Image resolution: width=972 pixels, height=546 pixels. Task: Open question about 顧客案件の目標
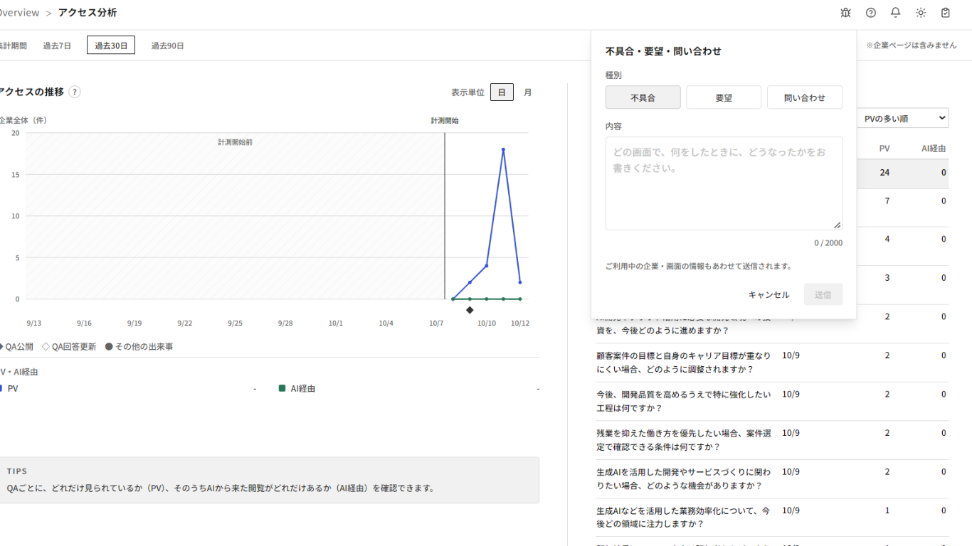683,363
